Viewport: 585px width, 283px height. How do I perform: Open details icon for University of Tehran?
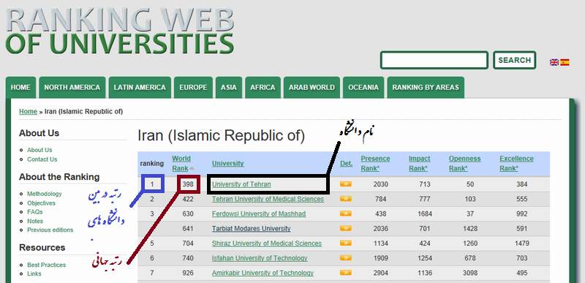pyautogui.click(x=345, y=184)
